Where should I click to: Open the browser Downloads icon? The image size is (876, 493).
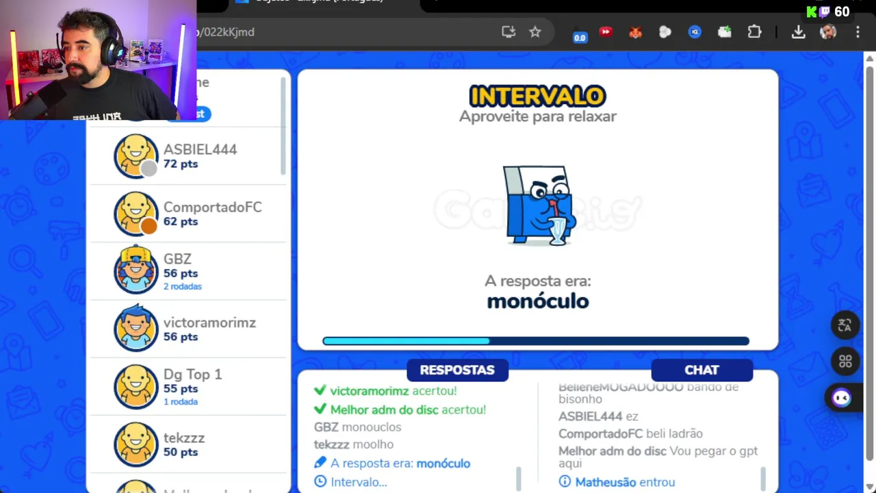(x=798, y=32)
